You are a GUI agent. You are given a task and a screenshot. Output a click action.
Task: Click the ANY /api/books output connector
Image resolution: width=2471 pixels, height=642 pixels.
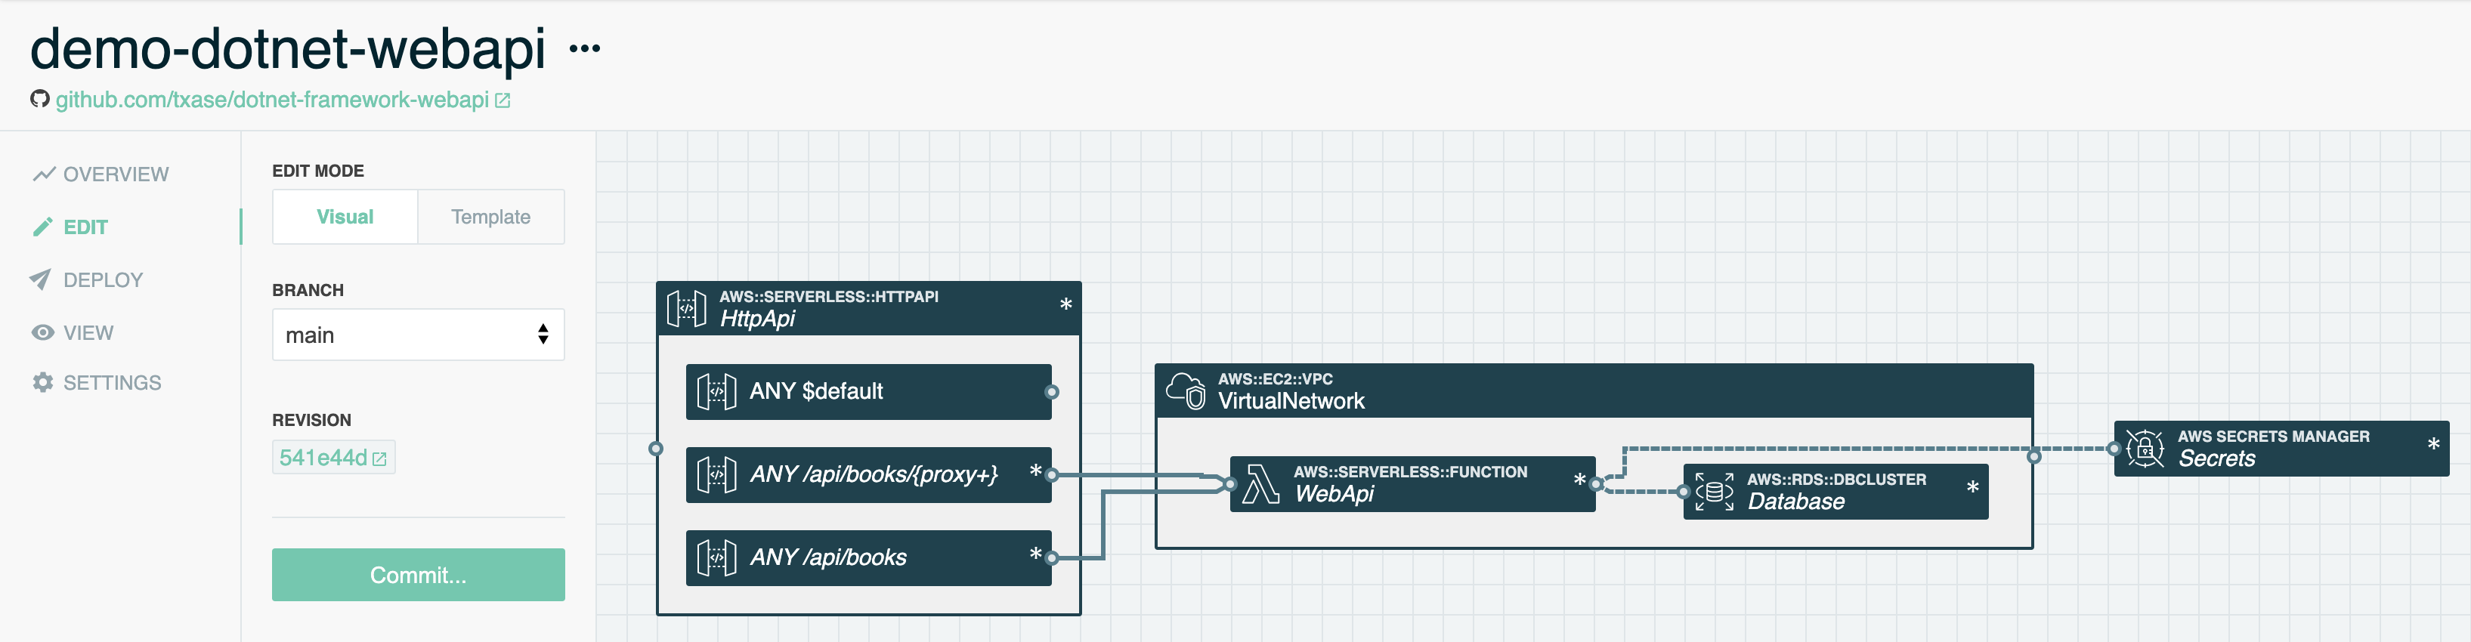tap(1053, 557)
